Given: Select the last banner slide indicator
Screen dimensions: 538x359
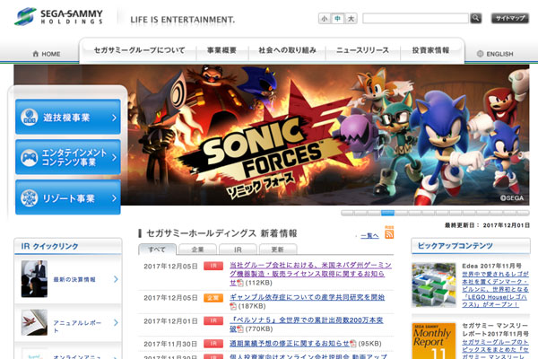Looking at the screenshot, I should point(523,213).
